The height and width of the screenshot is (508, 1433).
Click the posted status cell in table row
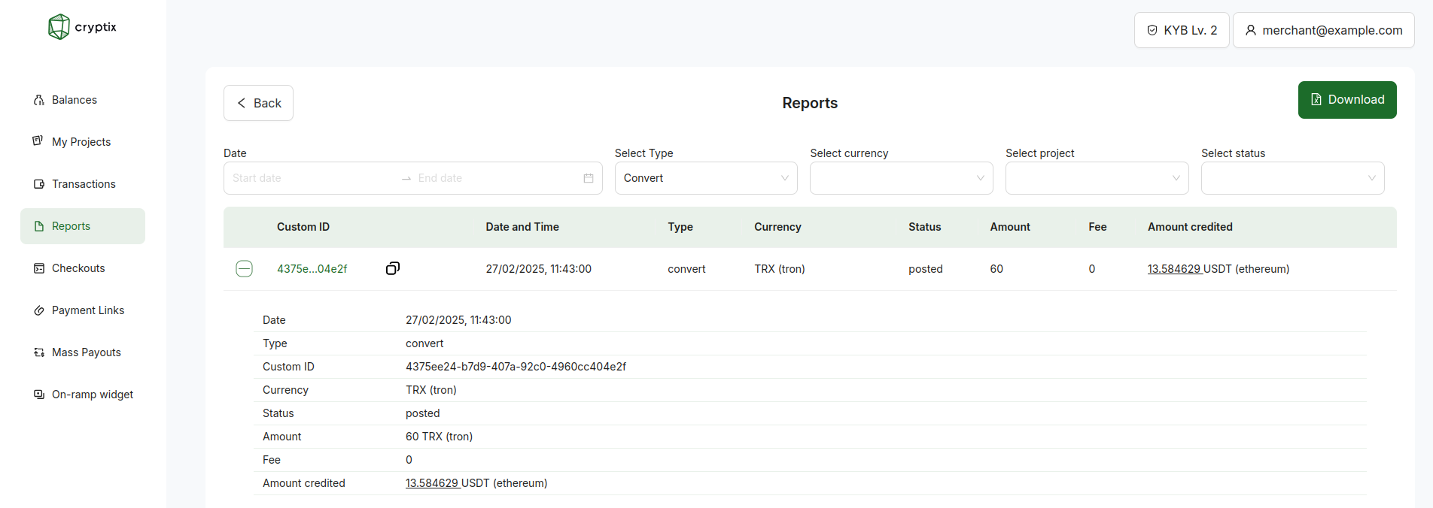click(x=926, y=269)
